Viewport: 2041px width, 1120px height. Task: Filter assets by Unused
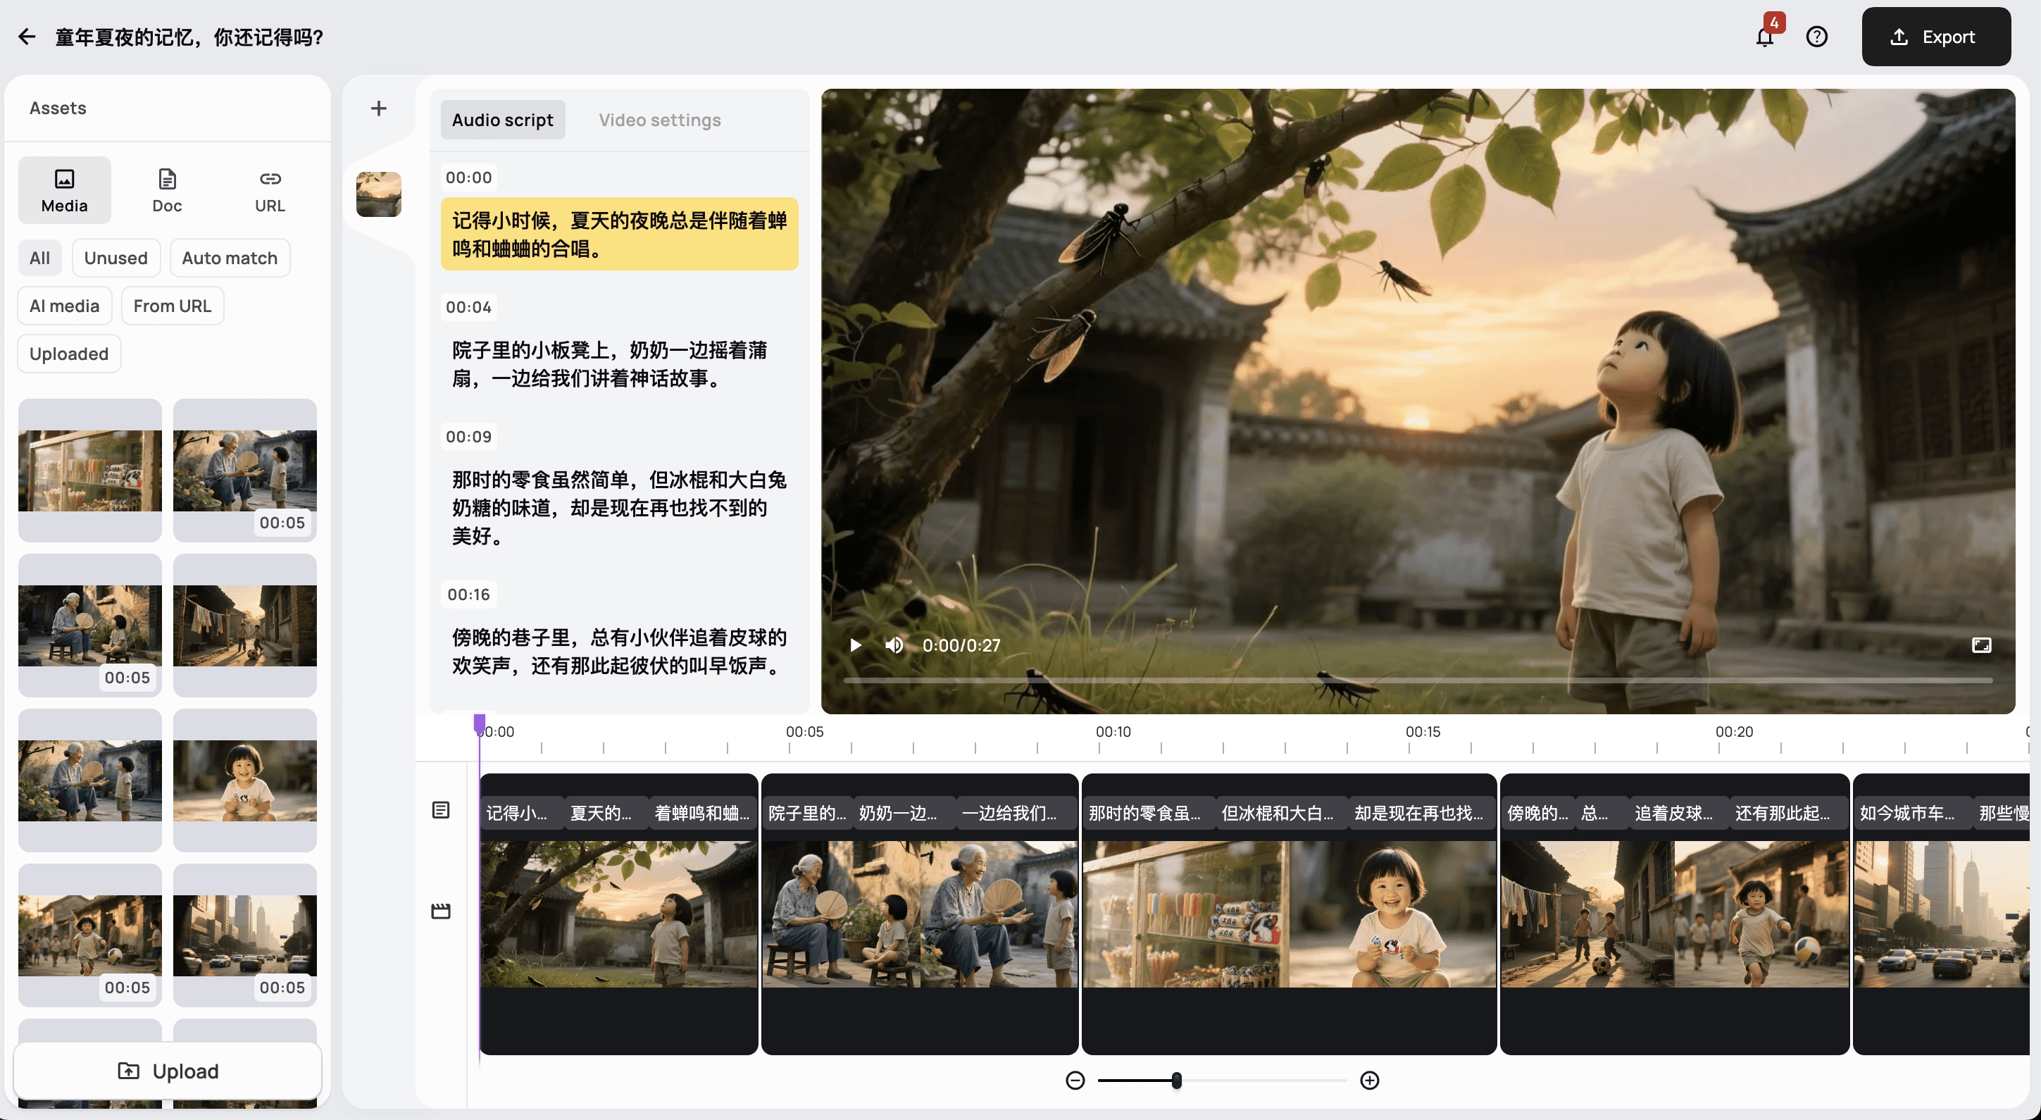click(116, 258)
